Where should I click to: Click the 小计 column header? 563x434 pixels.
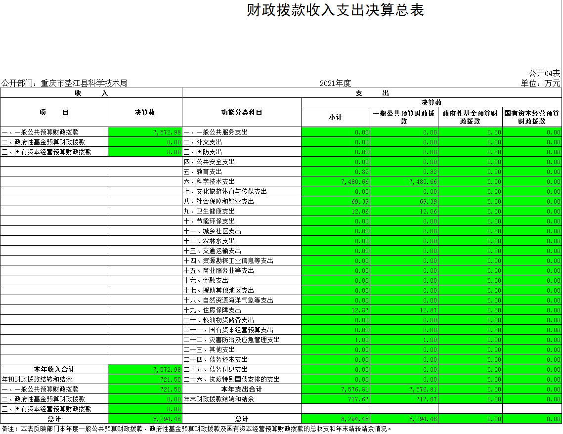pyautogui.click(x=336, y=117)
